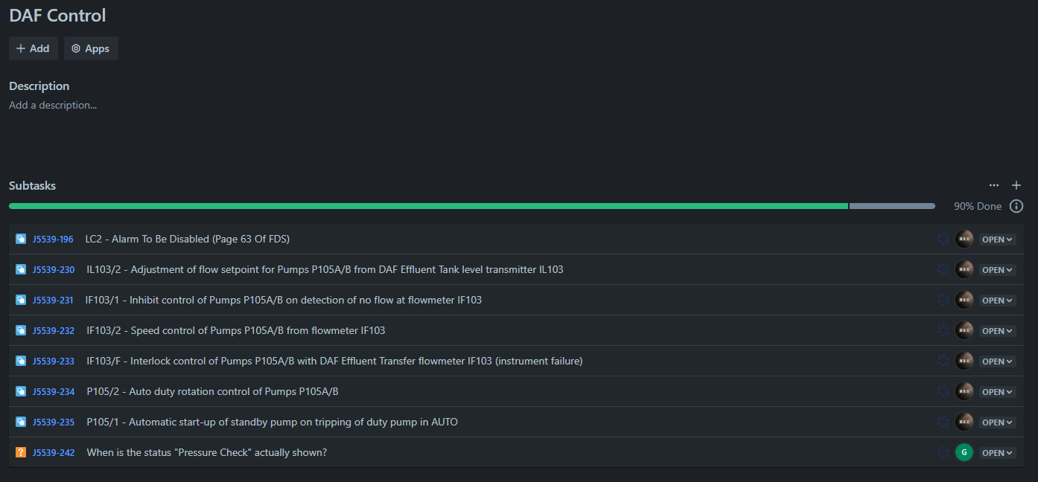Open the Apps button
Image resolution: width=1038 pixels, height=482 pixels.
pos(91,48)
